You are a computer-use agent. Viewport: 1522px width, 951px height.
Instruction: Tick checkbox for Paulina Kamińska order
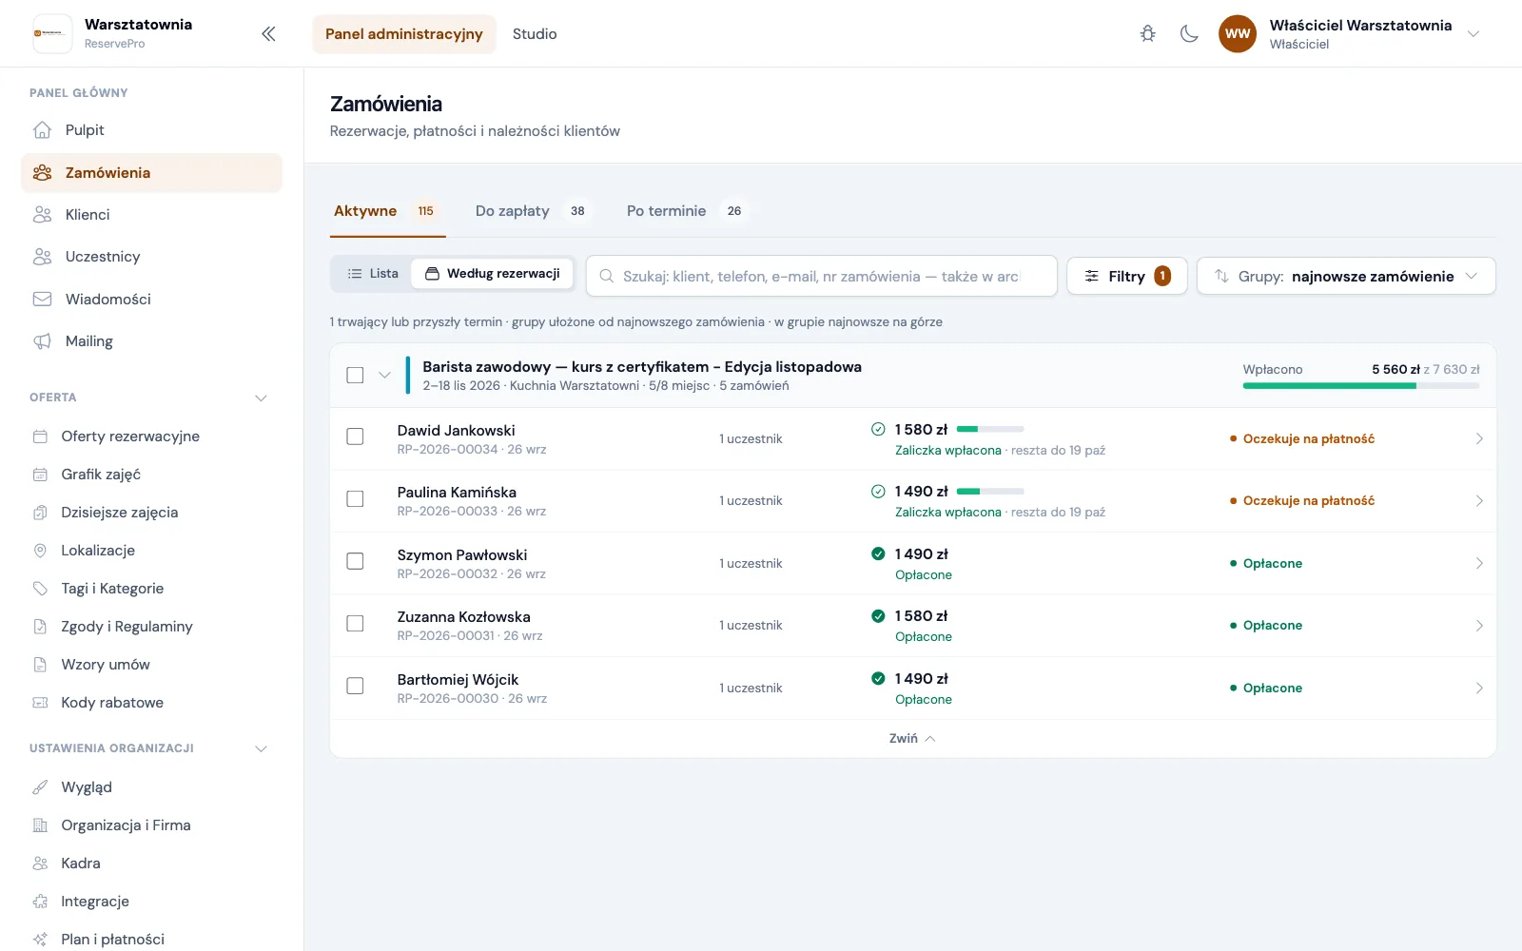click(x=355, y=499)
